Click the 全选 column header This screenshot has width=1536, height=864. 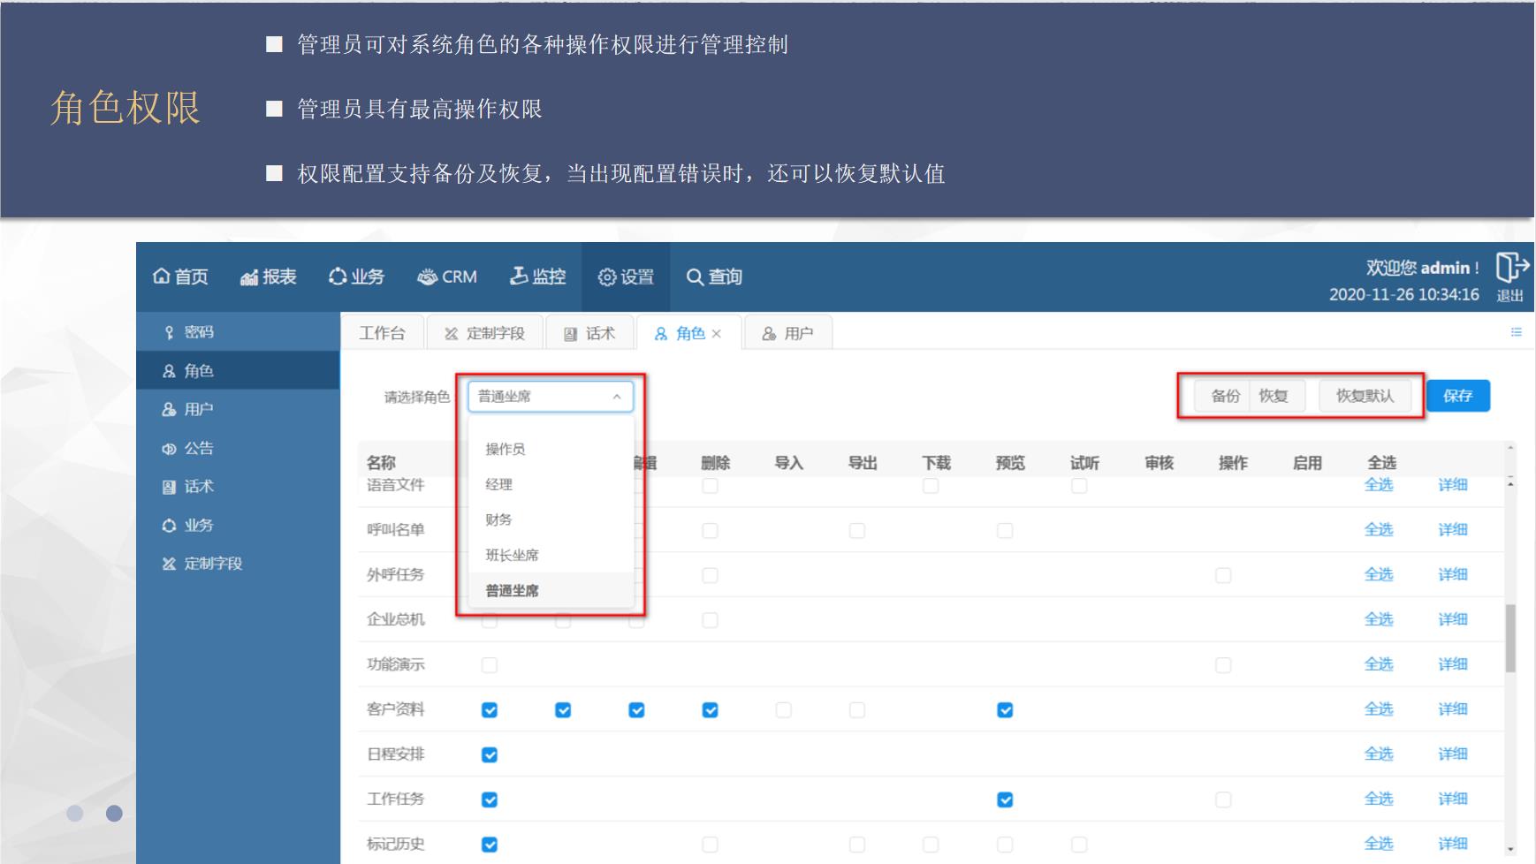1381,463
